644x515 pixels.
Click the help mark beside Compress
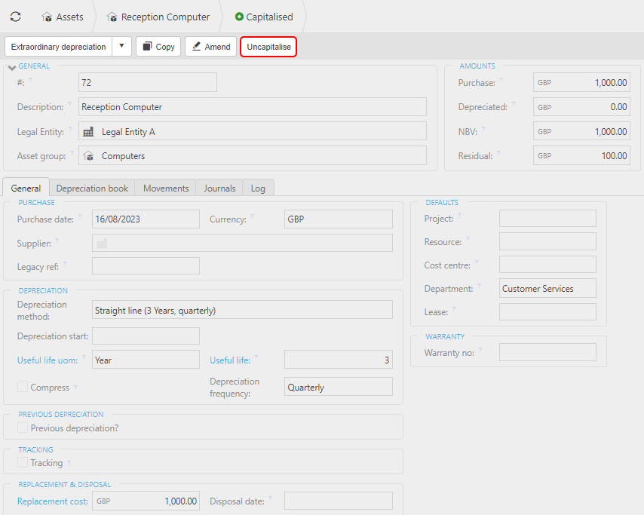[x=75, y=388]
